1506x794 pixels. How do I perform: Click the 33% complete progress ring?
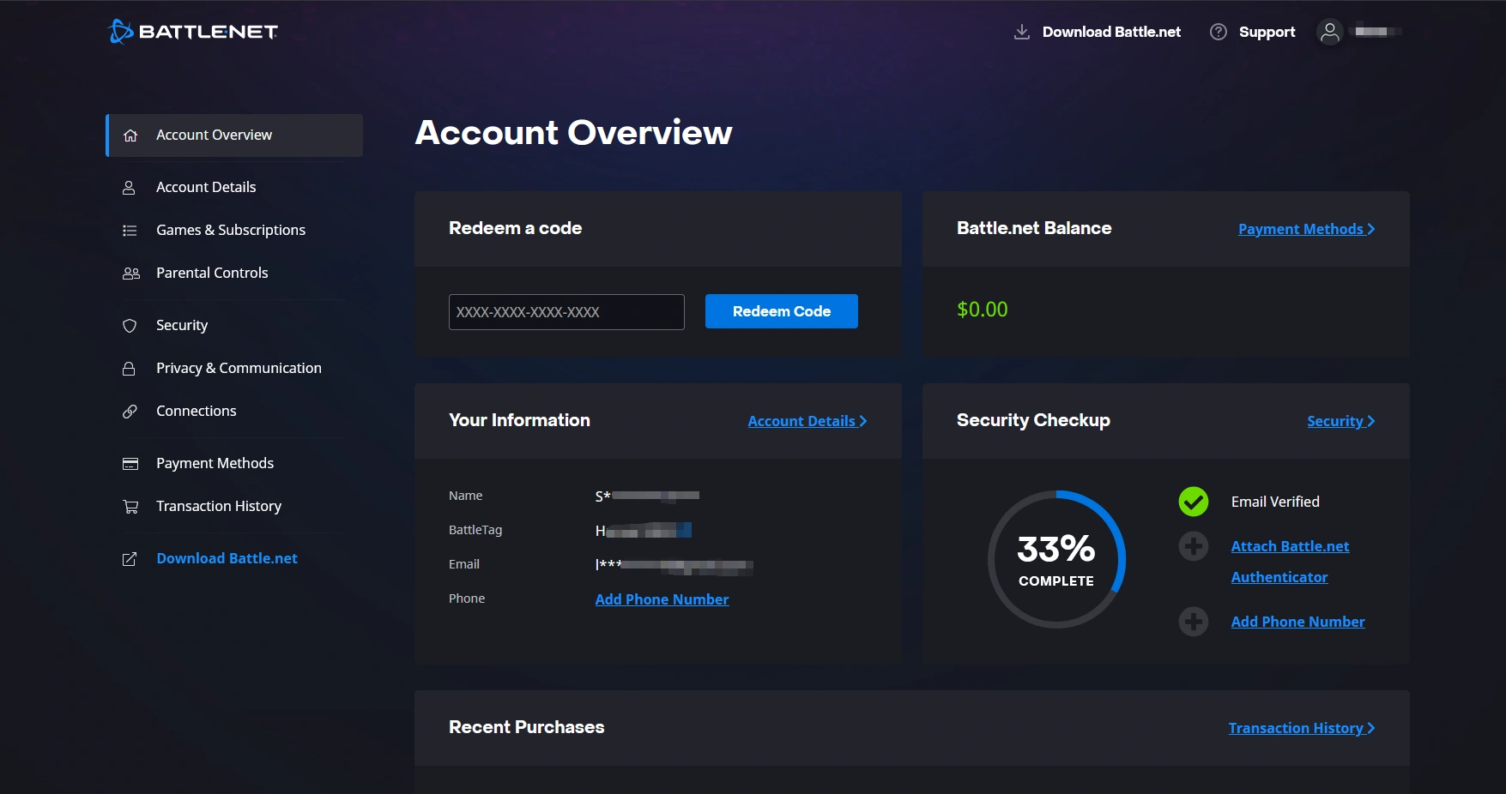click(x=1056, y=559)
